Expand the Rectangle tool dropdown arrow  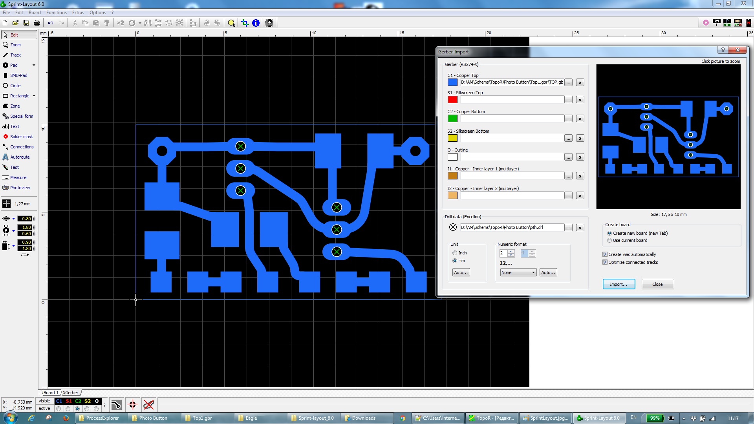point(34,96)
